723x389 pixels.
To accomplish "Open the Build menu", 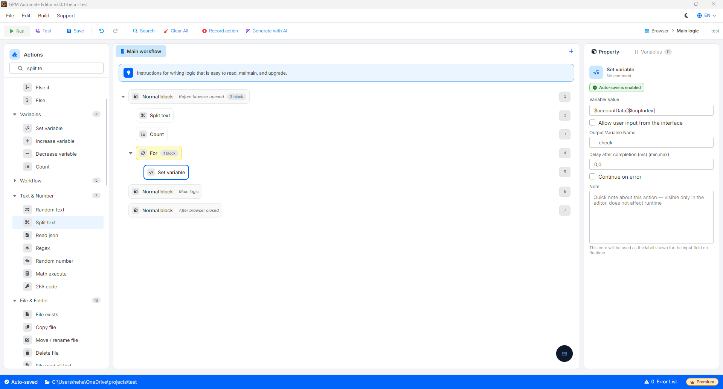I will pyautogui.click(x=44, y=15).
